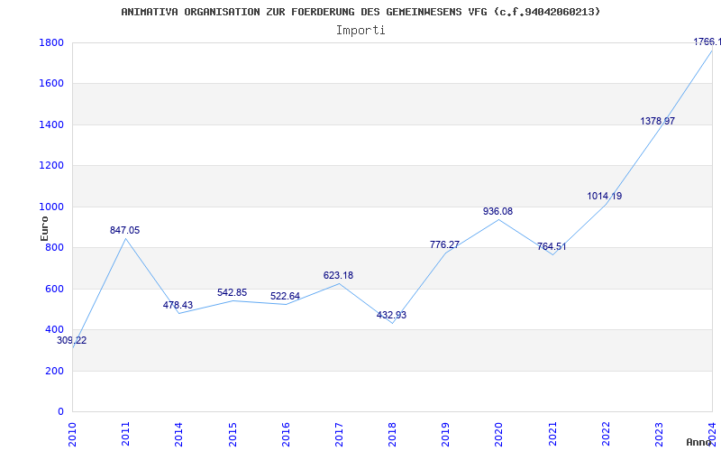Click the 542.85 data label

(232, 293)
